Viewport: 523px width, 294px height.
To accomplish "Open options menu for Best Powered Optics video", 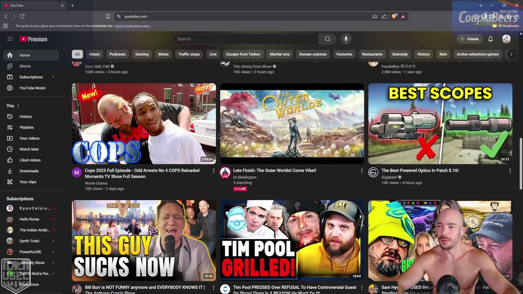I will click(510, 171).
